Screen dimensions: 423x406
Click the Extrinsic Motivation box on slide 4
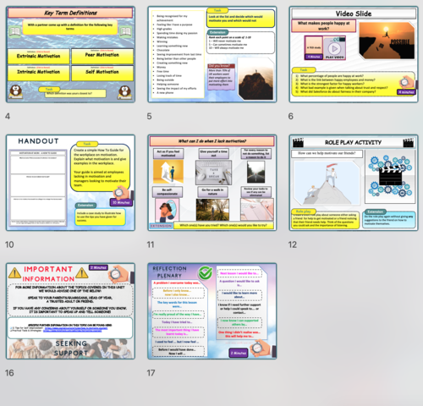38,56
